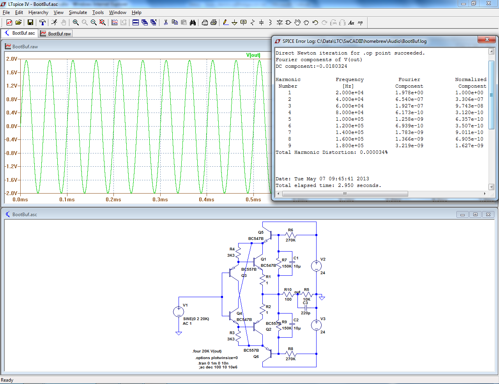Image resolution: width=499 pixels, height=384 pixels.
Task: Click the Print Setup icon
Action: tap(205, 23)
